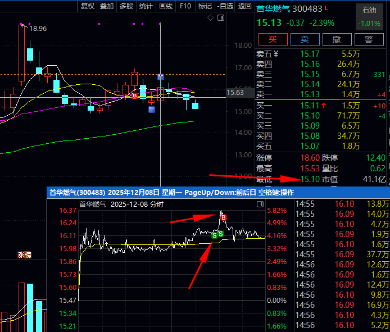Click the 18.96 high-price label on chart
The image size is (390, 332).
click(38, 29)
